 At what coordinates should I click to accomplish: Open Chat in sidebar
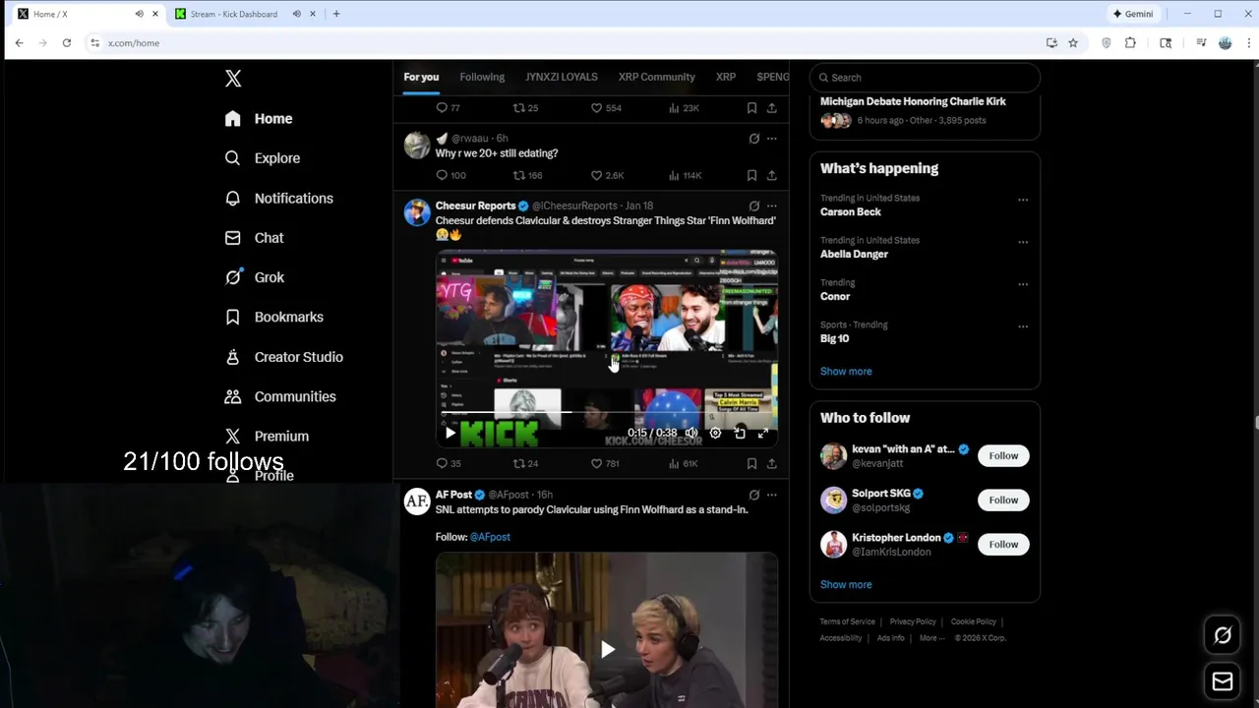(254, 238)
